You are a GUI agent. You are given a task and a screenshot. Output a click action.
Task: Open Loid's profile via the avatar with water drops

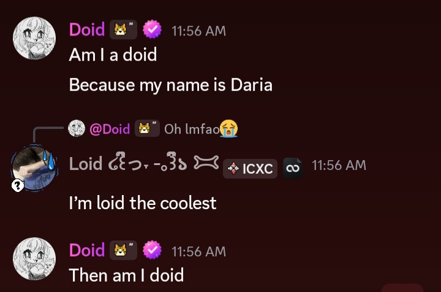[x=34, y=169]
